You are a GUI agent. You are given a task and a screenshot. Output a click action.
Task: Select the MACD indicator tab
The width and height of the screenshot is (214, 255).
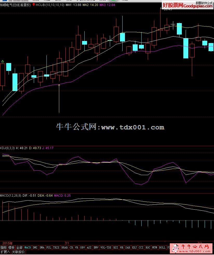tap(28, 247)
